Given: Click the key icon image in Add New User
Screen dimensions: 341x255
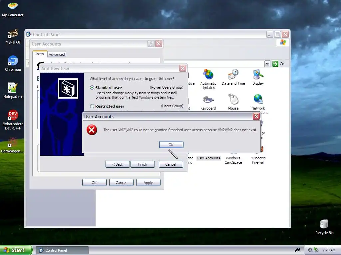Looking at the screenshot, I should click(68, 88).
